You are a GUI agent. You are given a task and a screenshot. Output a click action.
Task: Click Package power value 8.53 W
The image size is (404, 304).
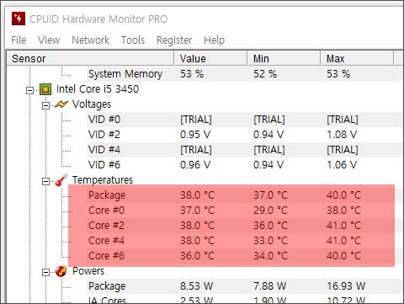click(197, 286)
